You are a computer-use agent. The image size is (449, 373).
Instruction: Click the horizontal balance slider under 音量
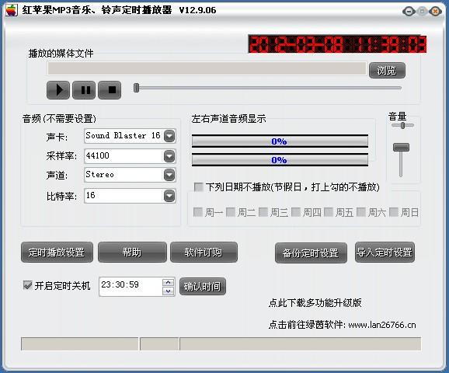pyautogui.click(x=402, y=125)
